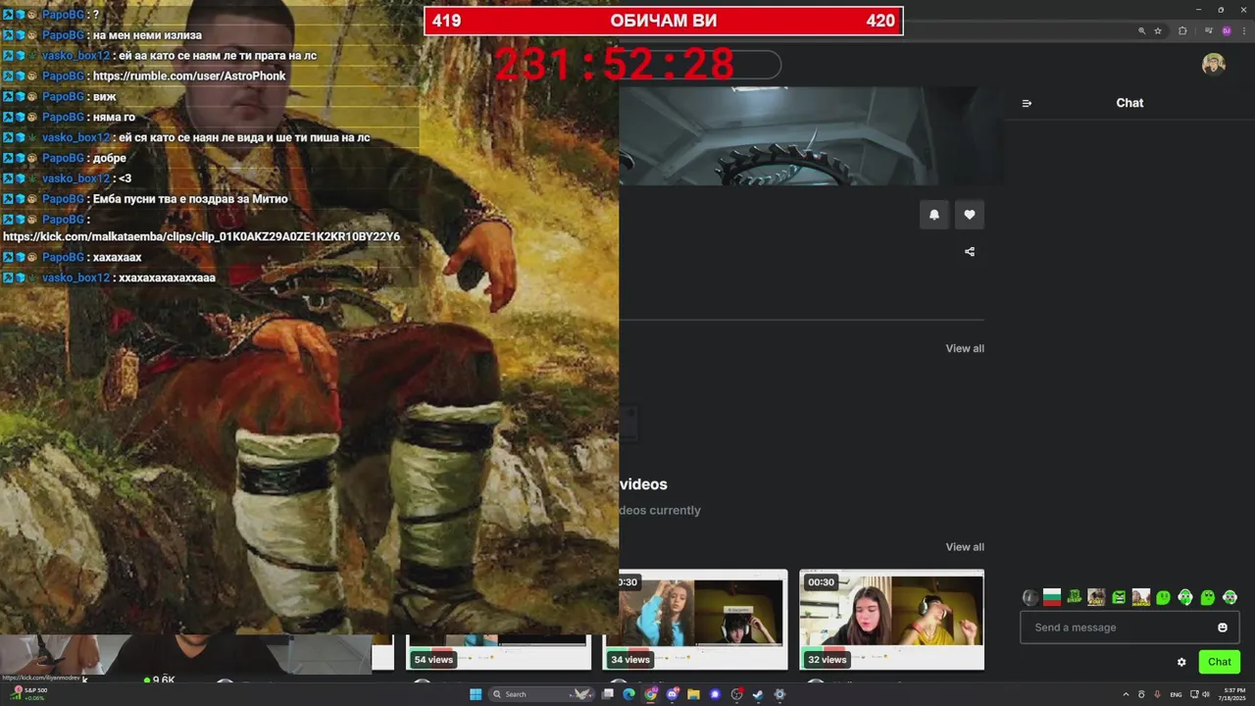Insert the green blob emote before the first headphones
Image resolution: width=1255 pixels, height=706 pixels.
click(x=1163, y=597)
